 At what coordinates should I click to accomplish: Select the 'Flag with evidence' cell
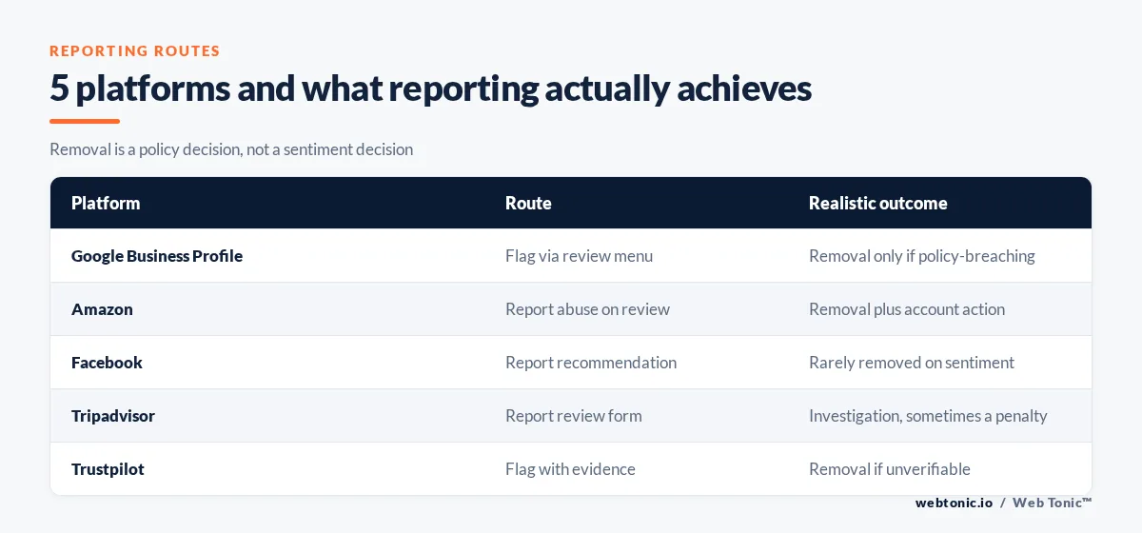tap(570, 469)
